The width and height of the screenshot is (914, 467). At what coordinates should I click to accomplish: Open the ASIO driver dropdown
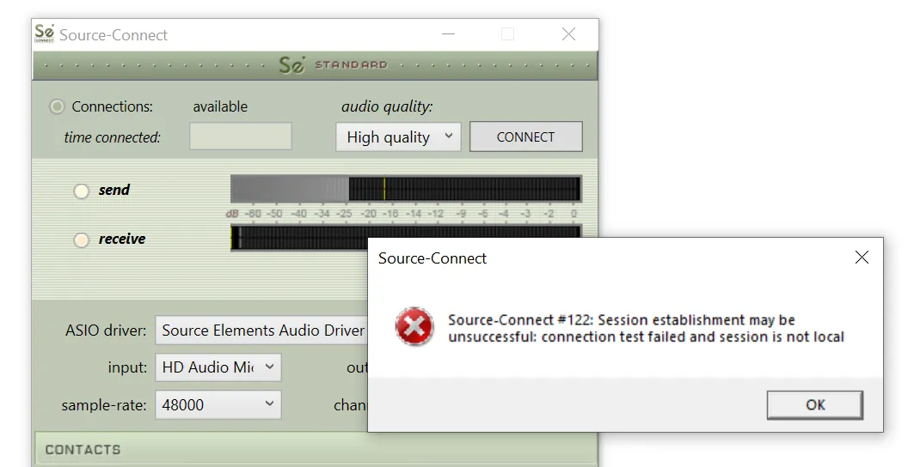click(x=261, y=331)
